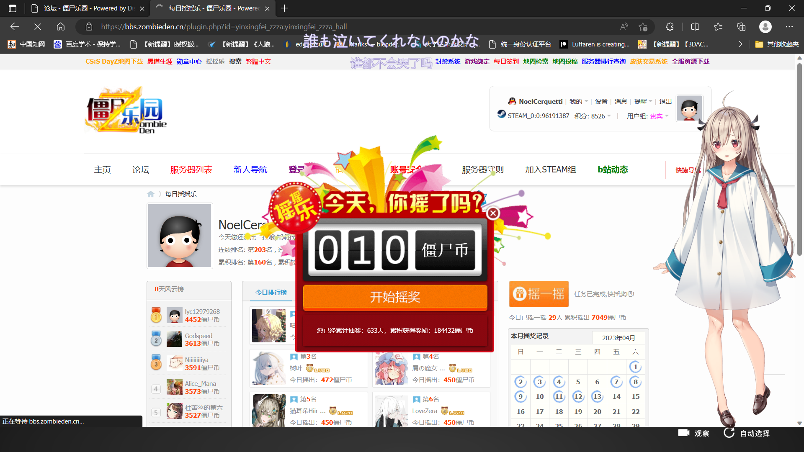Click the 树叶 third place avatar
Image resolution: width=804 pixels, height=452 pixels.
268,368
